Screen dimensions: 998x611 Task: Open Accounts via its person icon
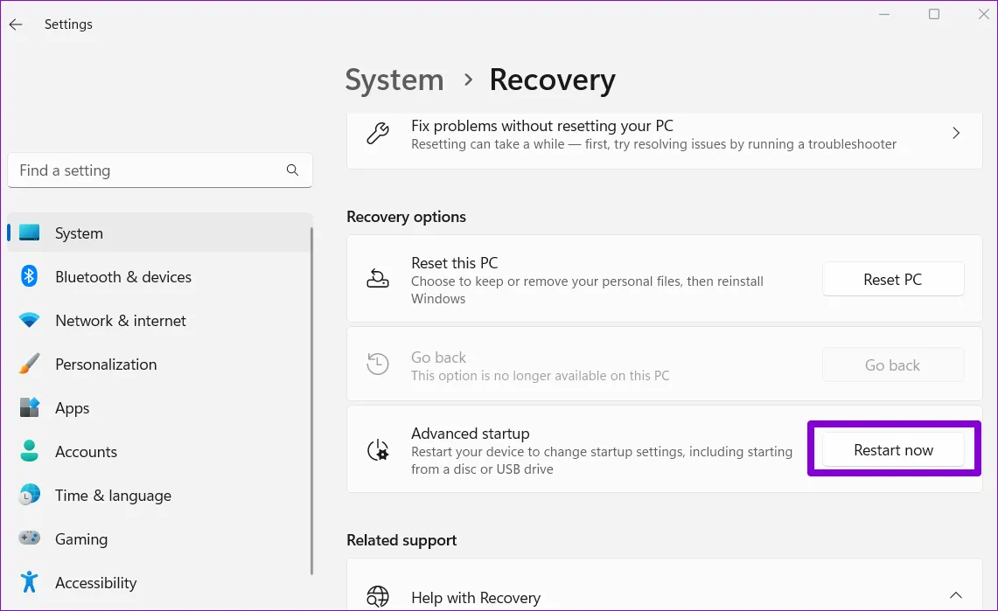tap(29, 452)
